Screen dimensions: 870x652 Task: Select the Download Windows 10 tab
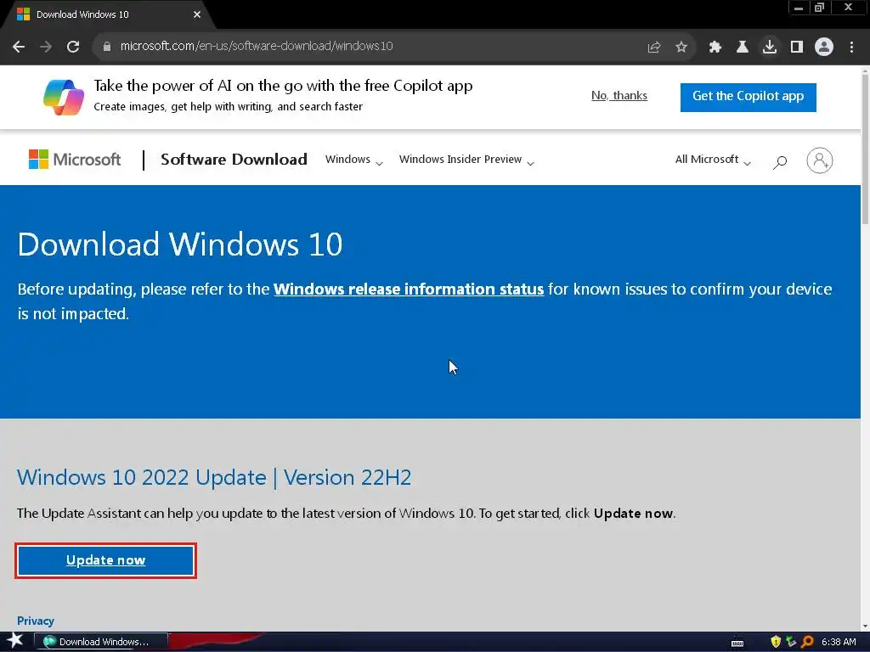pos(107,14)
